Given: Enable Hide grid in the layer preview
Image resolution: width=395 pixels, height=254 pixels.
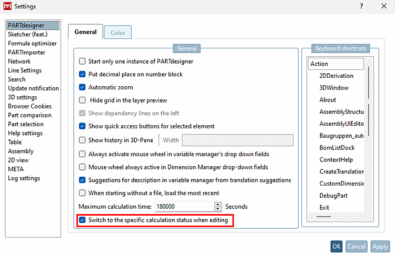Looking at the screenshot, I should click(x=82, y=100).
